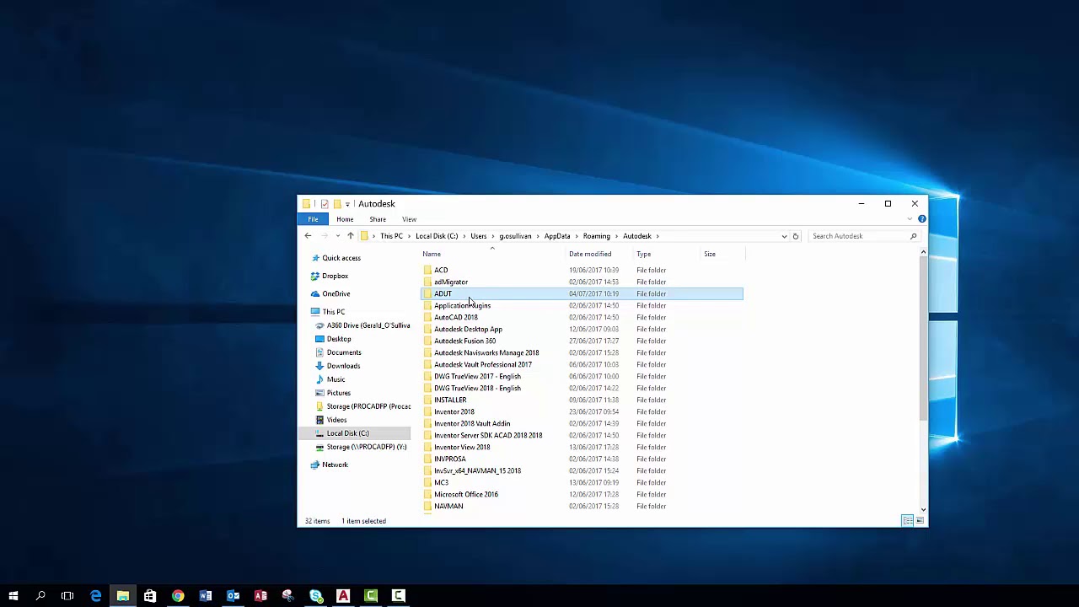This screenshot has height=607, width=1079.
Task: Open the File menu tab
Action: [313, 219]
